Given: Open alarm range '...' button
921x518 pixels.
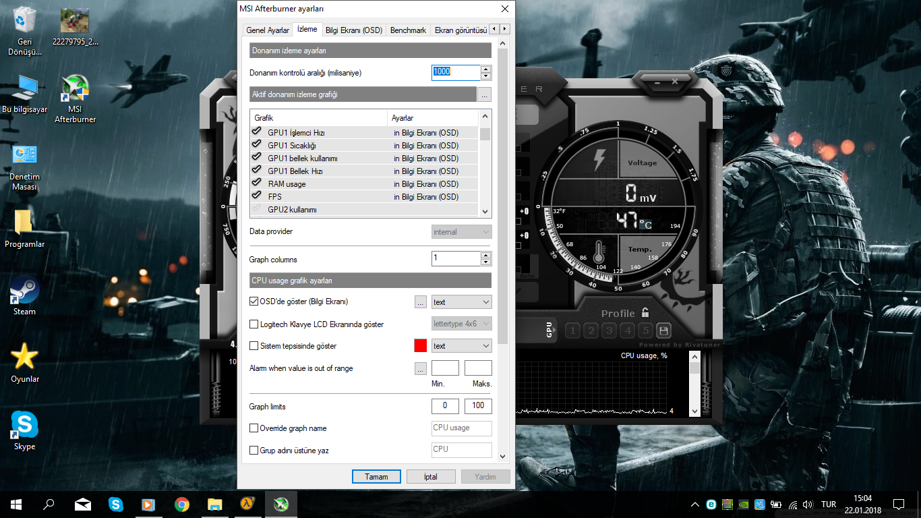Looking at the screenshot, I should 421,368.
